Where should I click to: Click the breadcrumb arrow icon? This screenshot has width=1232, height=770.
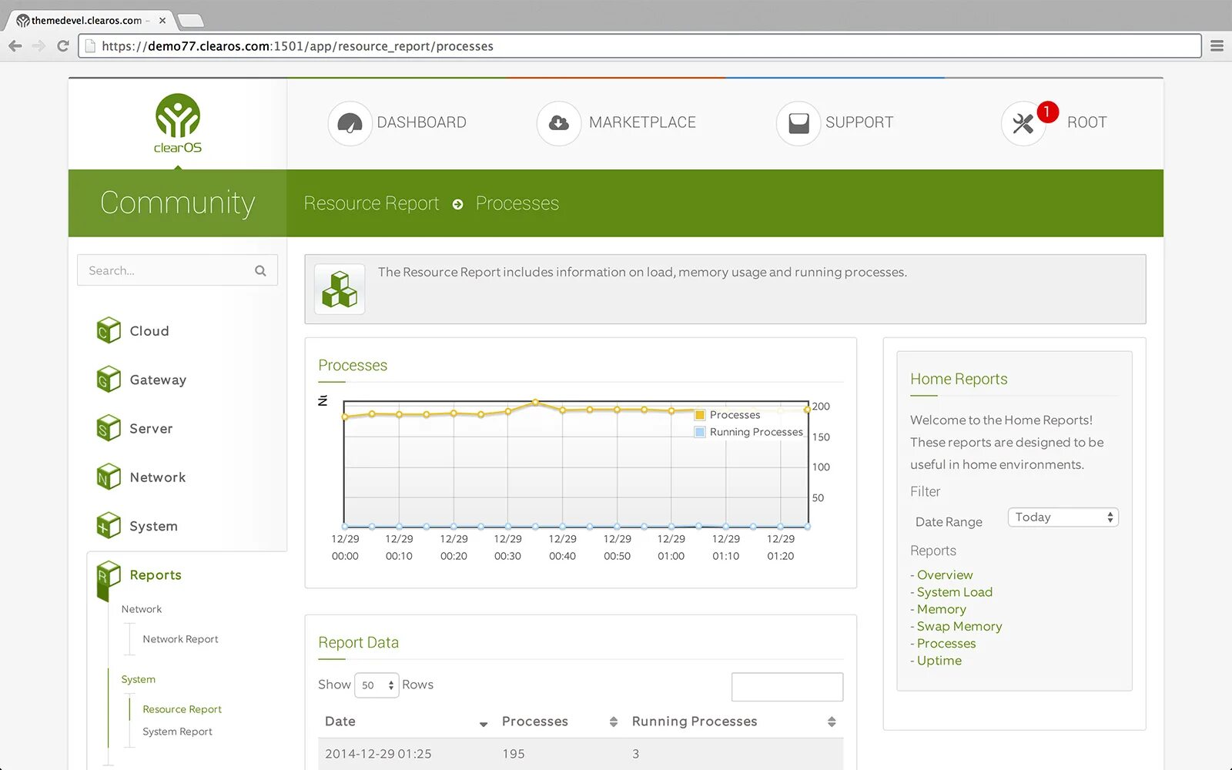point(458,204)
